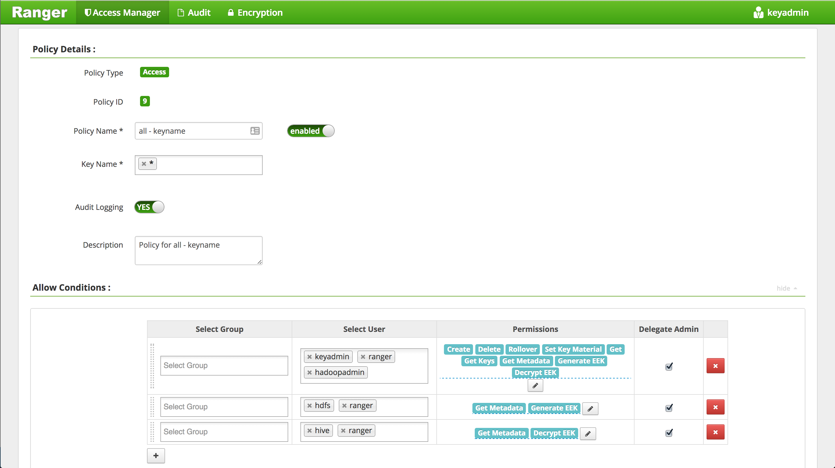This screenshot has height=468, width=835.
Task: Uncheck Delegate Admin for hive row
Action: pos(669,433)
